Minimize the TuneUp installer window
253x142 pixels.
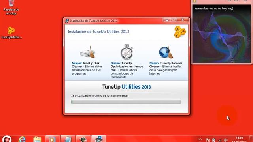(167, 20)
